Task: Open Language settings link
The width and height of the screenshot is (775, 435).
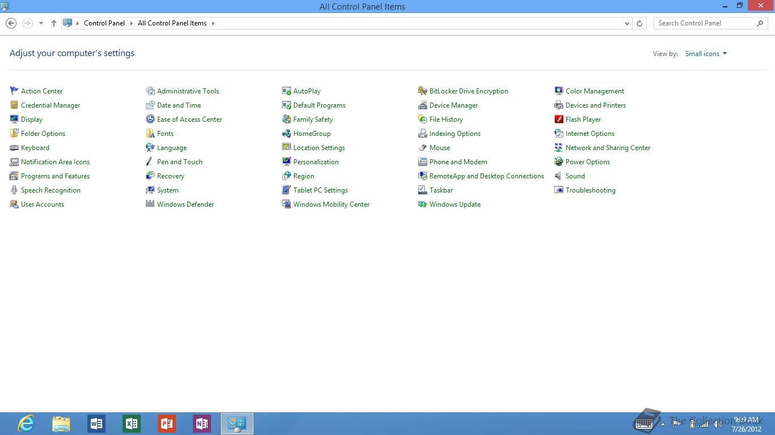Action: pos(172,148)
